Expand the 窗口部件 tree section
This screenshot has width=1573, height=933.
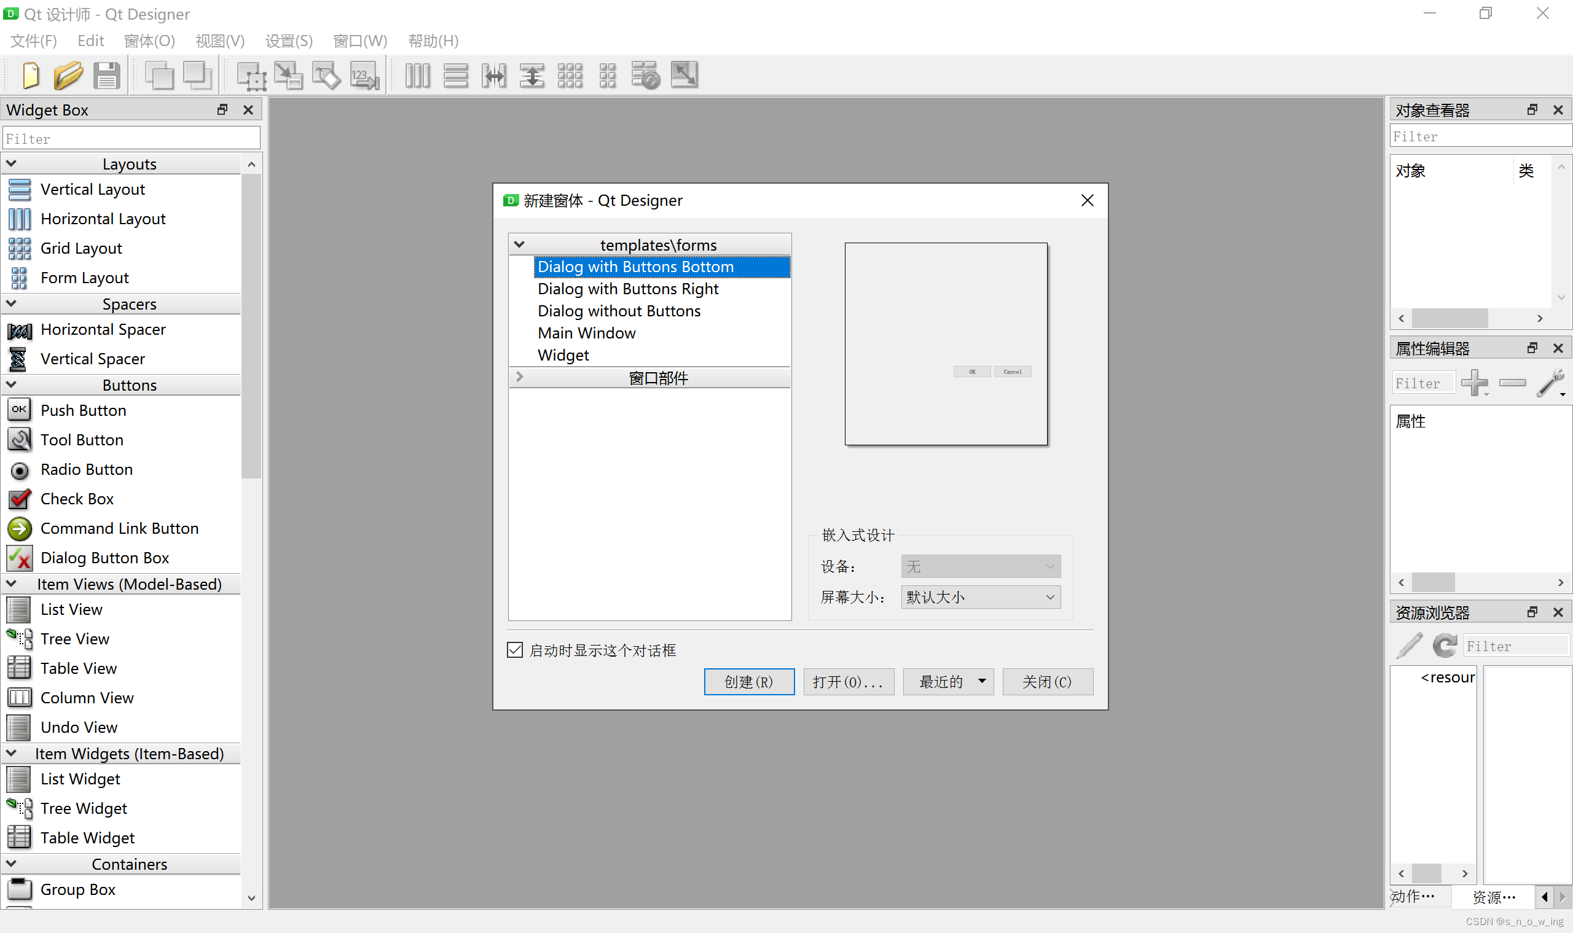pyautogui.click(x=519, y=377)
